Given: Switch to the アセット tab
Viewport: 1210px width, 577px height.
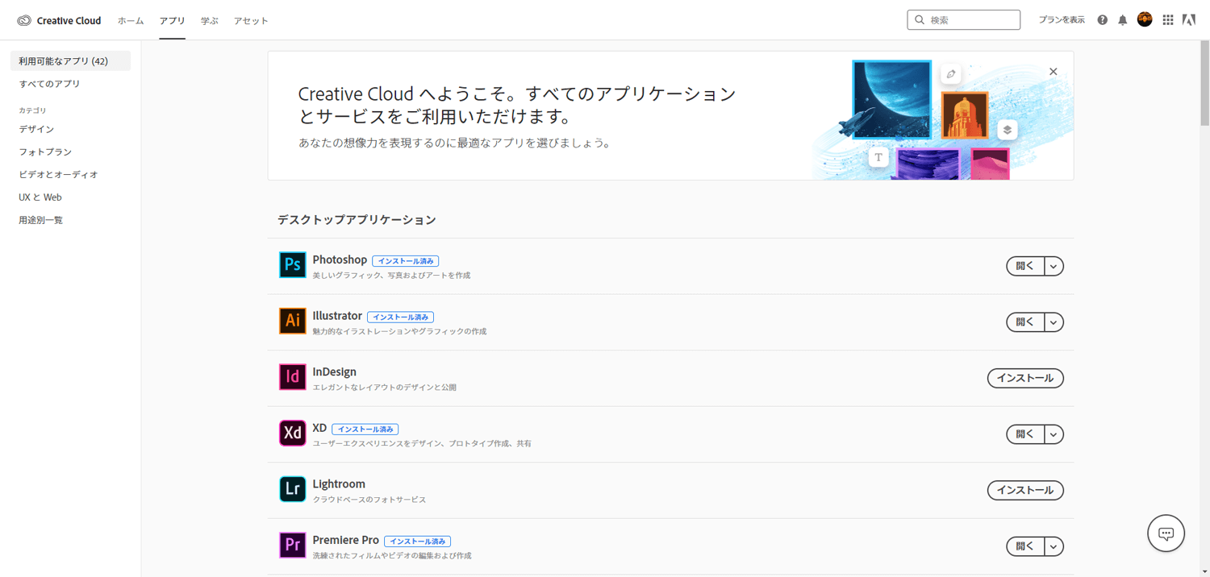Looking at the screenshot, I should pos(251,21).
